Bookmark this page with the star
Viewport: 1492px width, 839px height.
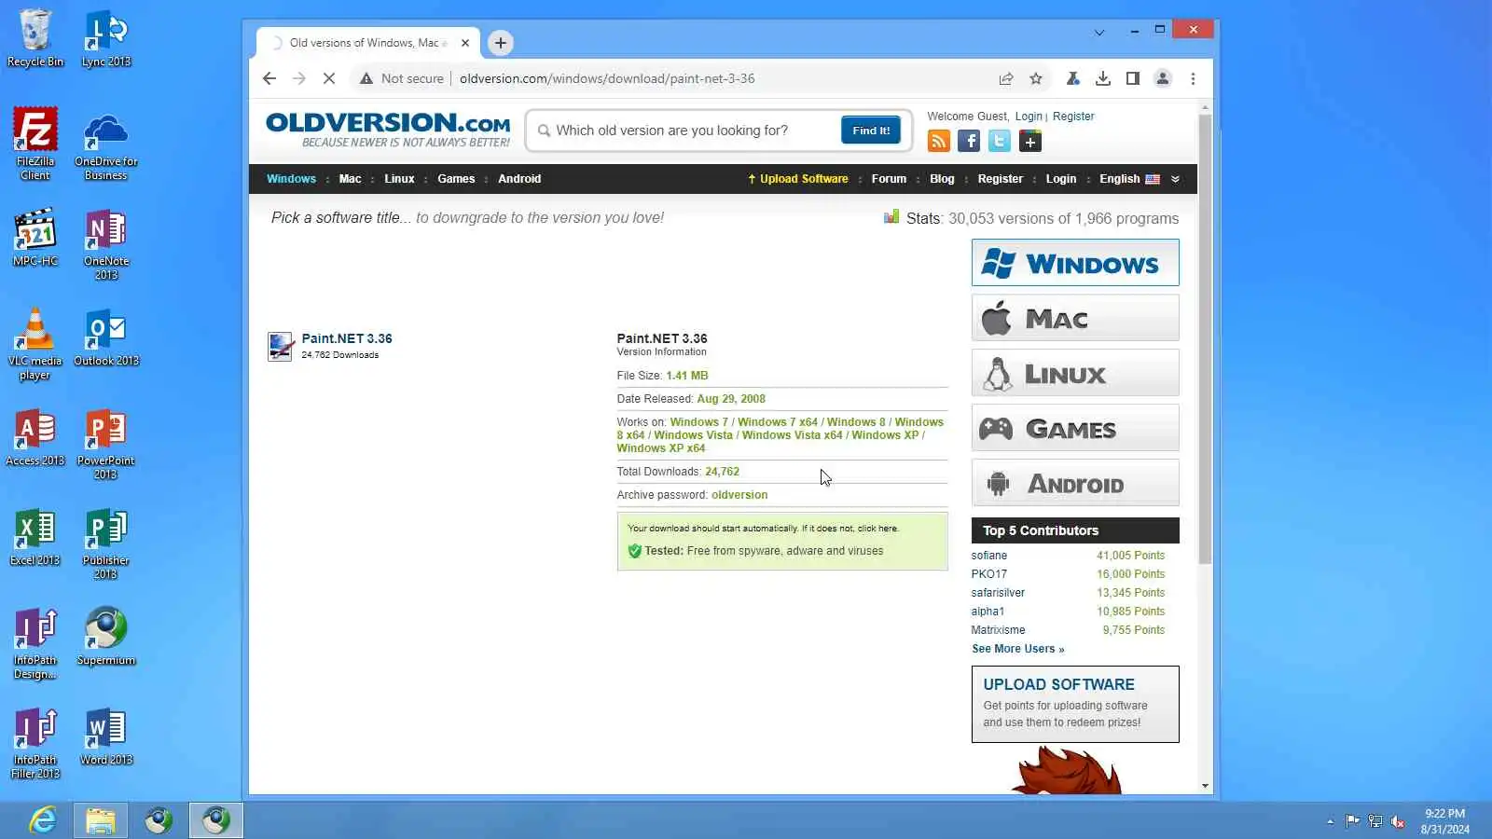pos(1036,78)
